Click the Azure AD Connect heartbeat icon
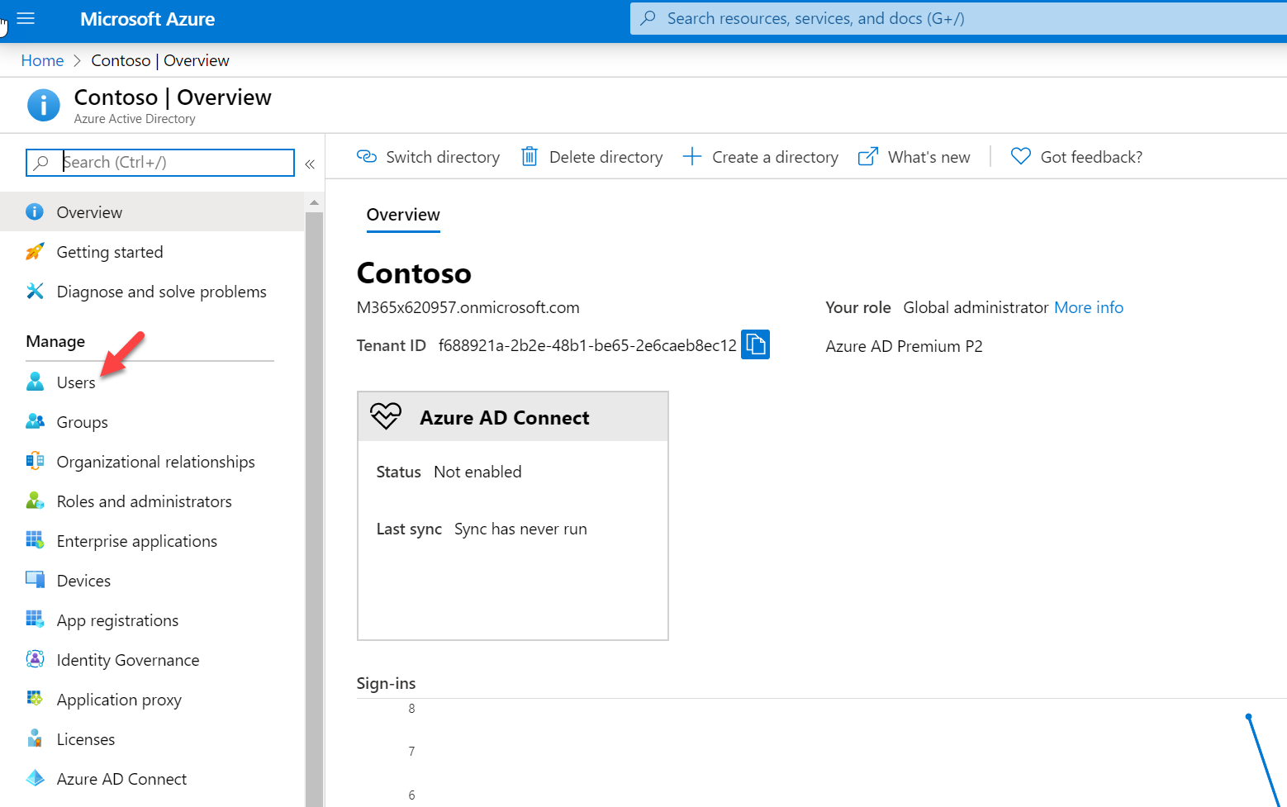This screenshot has height=807, width=1287. (386, 415)
